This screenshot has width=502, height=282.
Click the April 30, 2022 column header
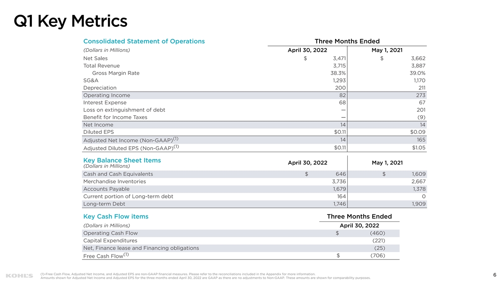pyautogui.click(x=307, y=50)
